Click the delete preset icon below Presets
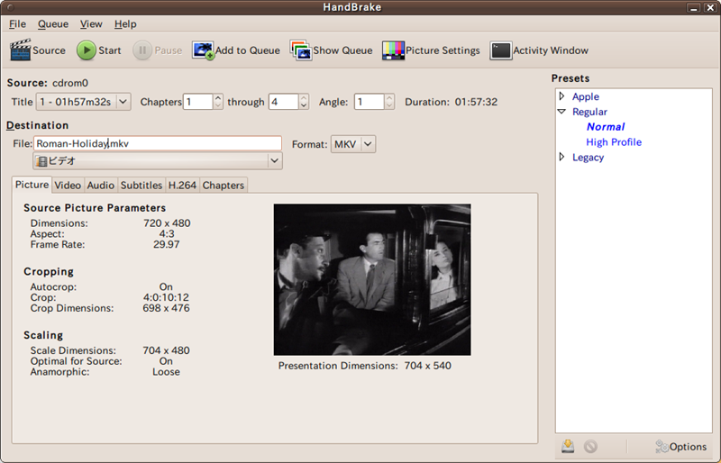Image resolution: width=721 pixels, height=463 pixels. coord(590,447)
